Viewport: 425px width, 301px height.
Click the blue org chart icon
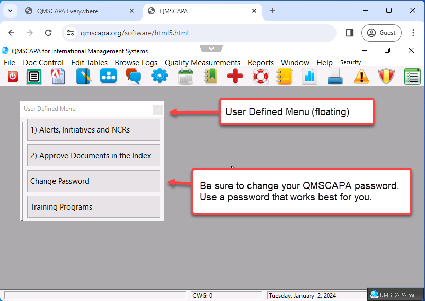click(109, 76)
